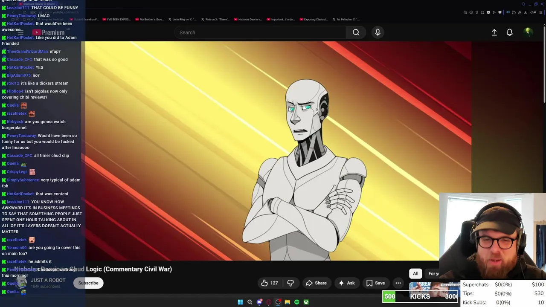546x307 pixels.
Task: Click the browser tab search magnifier
Action: [x=524, y=4]
